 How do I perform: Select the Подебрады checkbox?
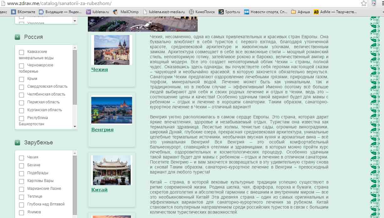21,174
